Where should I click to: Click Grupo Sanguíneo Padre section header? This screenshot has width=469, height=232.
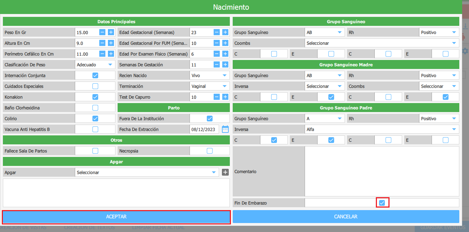tap(346, 108)
